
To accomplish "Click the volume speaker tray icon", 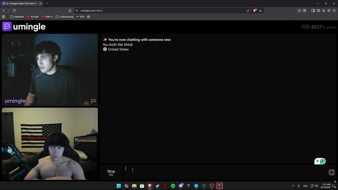I will [x=316, y=186].
